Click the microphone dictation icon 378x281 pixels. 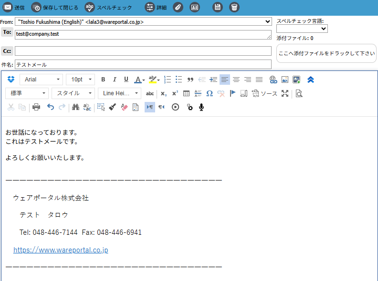point(201,107)
